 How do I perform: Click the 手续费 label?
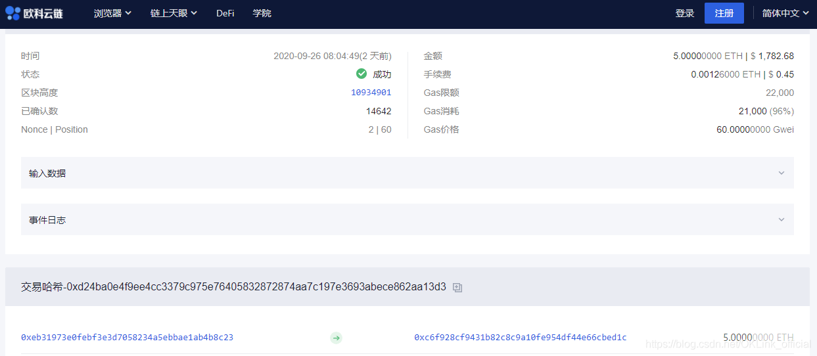pos(438,74)
